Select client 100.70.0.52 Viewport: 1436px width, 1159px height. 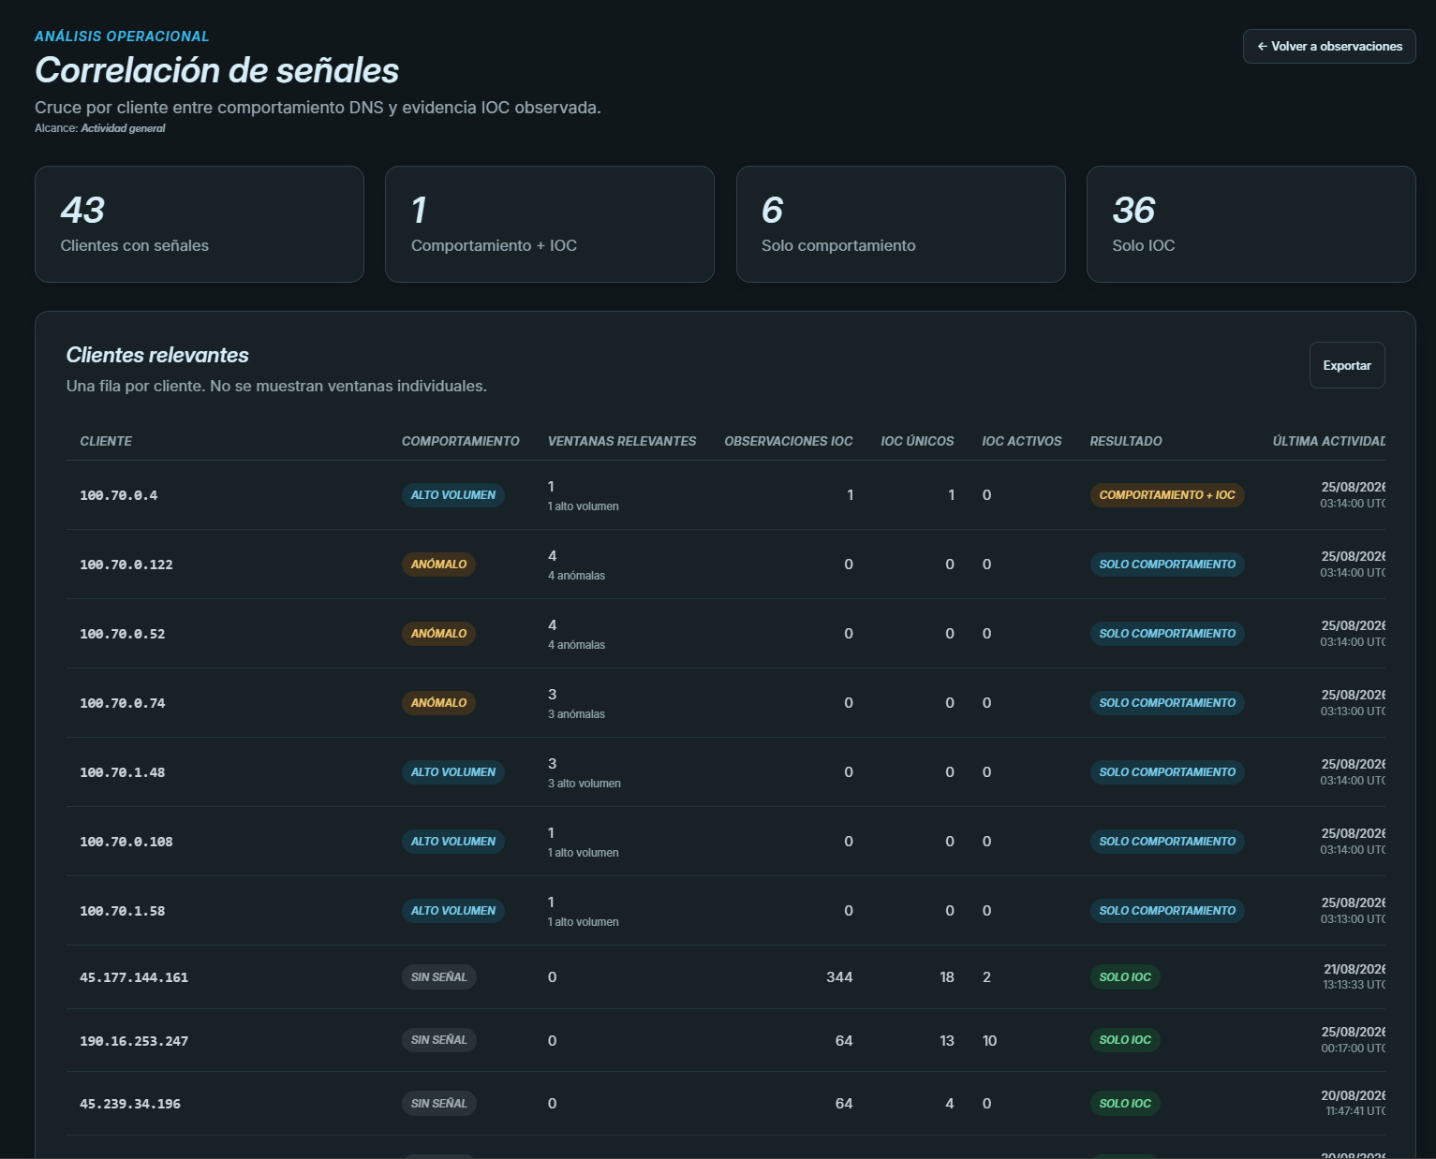pos(123,634)
